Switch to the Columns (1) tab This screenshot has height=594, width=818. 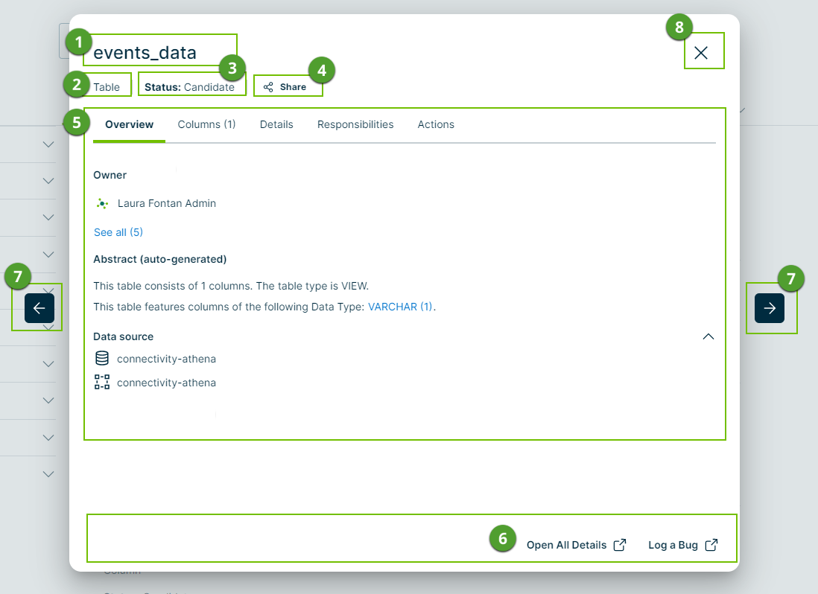[206, 124]
